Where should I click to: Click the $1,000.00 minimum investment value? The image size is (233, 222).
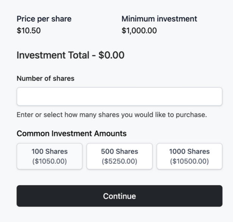139,31
